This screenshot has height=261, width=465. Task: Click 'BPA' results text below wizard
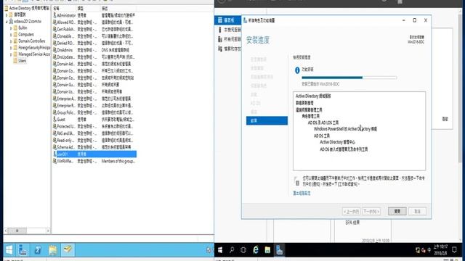tap(352, 223)
